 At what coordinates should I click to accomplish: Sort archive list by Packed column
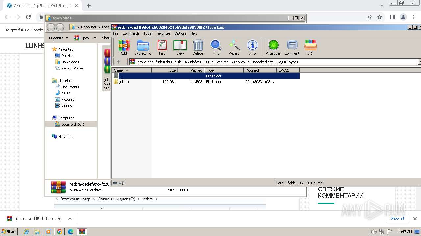click(x=191, y=70)
